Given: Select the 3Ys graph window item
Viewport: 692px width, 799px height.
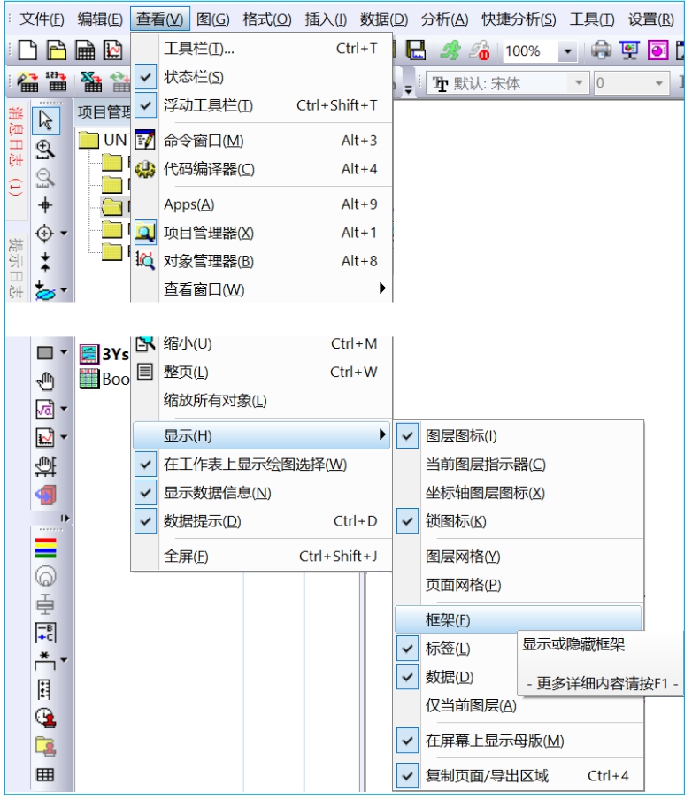Looking at the screenshot, I should [x=104, y=354].
